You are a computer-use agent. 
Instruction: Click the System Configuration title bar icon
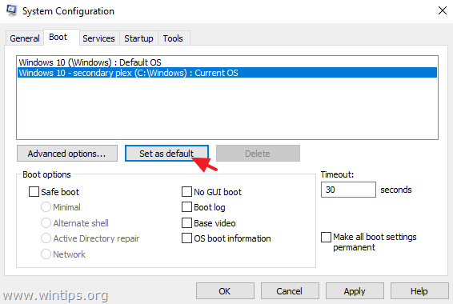click(12, 10)
